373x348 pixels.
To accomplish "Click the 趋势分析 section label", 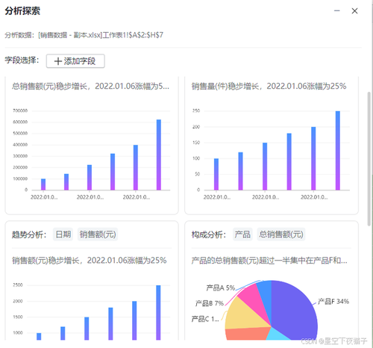I will click(x=29, y=234).
